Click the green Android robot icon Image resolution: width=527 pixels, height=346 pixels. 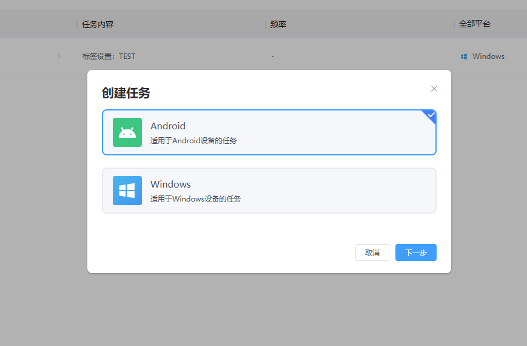(x=127, y=132)
